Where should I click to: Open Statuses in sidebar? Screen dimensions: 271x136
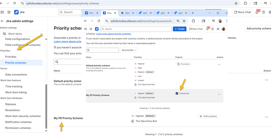tap(11, 104)
